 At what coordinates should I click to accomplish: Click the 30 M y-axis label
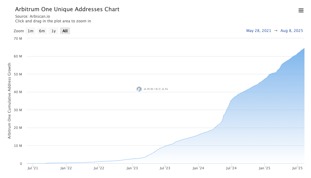pyautogui.click(x=18, y=110)
